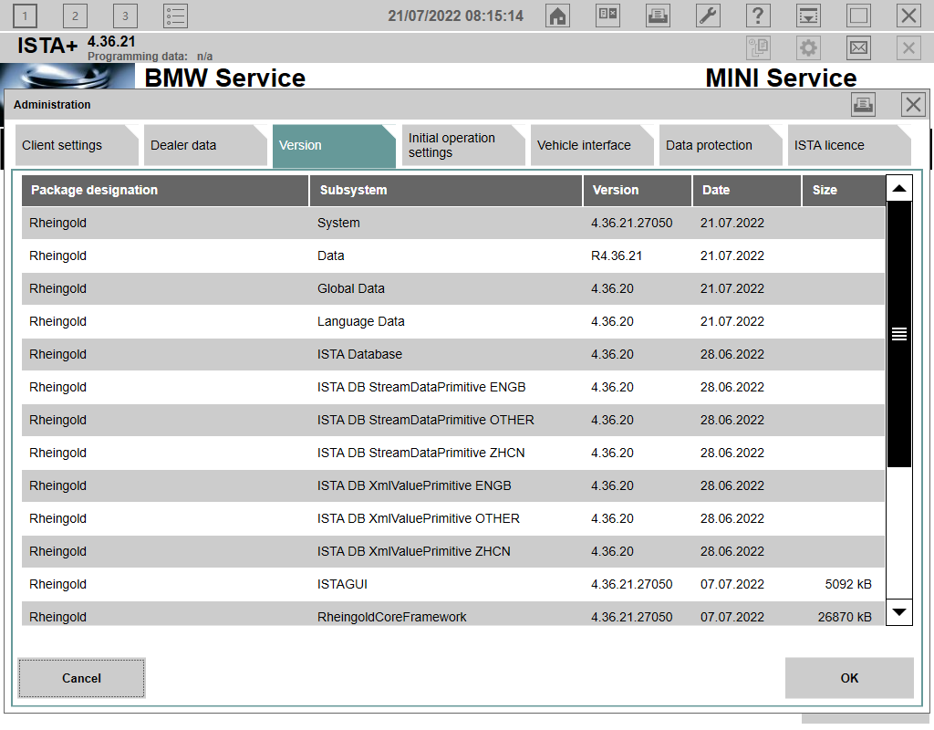The width and height of the screenshot is (934, 730).
Task: Click the Version column header
Action: 638,190
